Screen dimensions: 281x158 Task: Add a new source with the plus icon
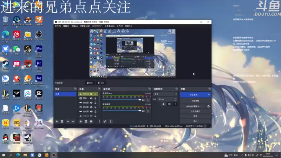81,121
